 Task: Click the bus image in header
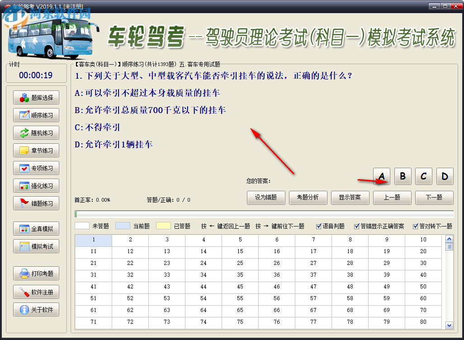click(x=52, y=38)
